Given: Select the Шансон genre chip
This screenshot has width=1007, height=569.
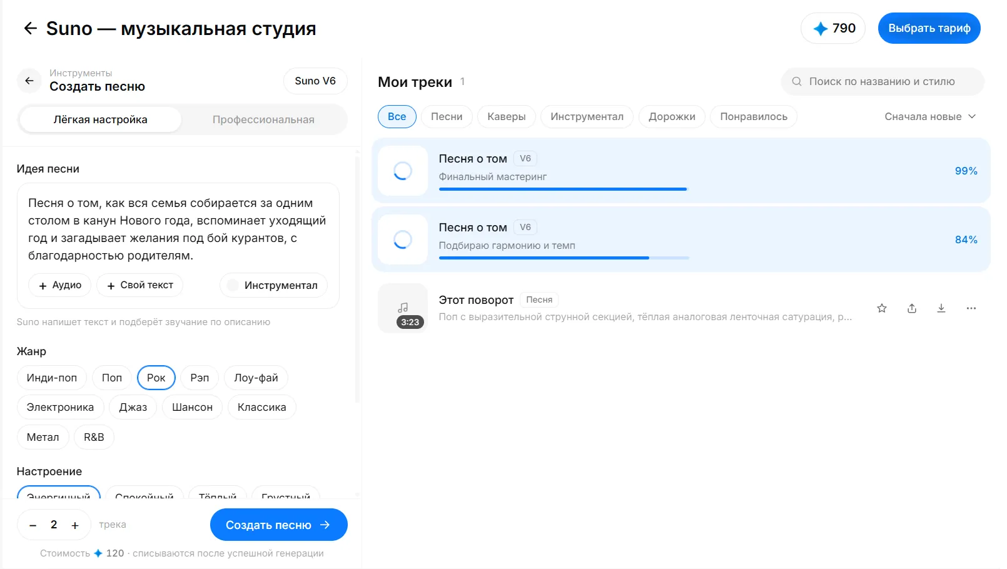Looking at the screenshot, I should pos(192,407).
